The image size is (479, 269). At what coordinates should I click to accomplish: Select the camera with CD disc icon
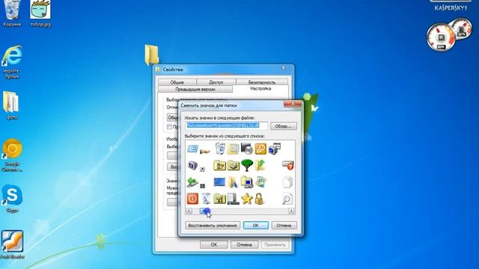coord(247,149)
